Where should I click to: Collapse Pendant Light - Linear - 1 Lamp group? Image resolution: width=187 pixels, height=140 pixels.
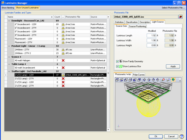tap(9, 46)
